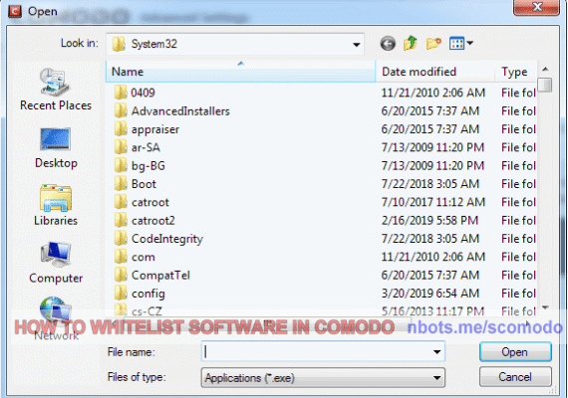Select the bg-BG folder icon
Image resolution: width=568 pixels, height=398 pixels.
click(x=121, y=165)
